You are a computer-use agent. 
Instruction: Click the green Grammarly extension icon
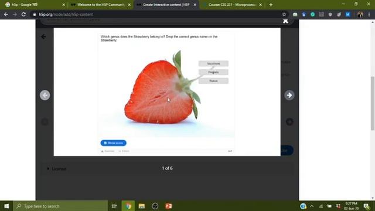coord(312,14)
